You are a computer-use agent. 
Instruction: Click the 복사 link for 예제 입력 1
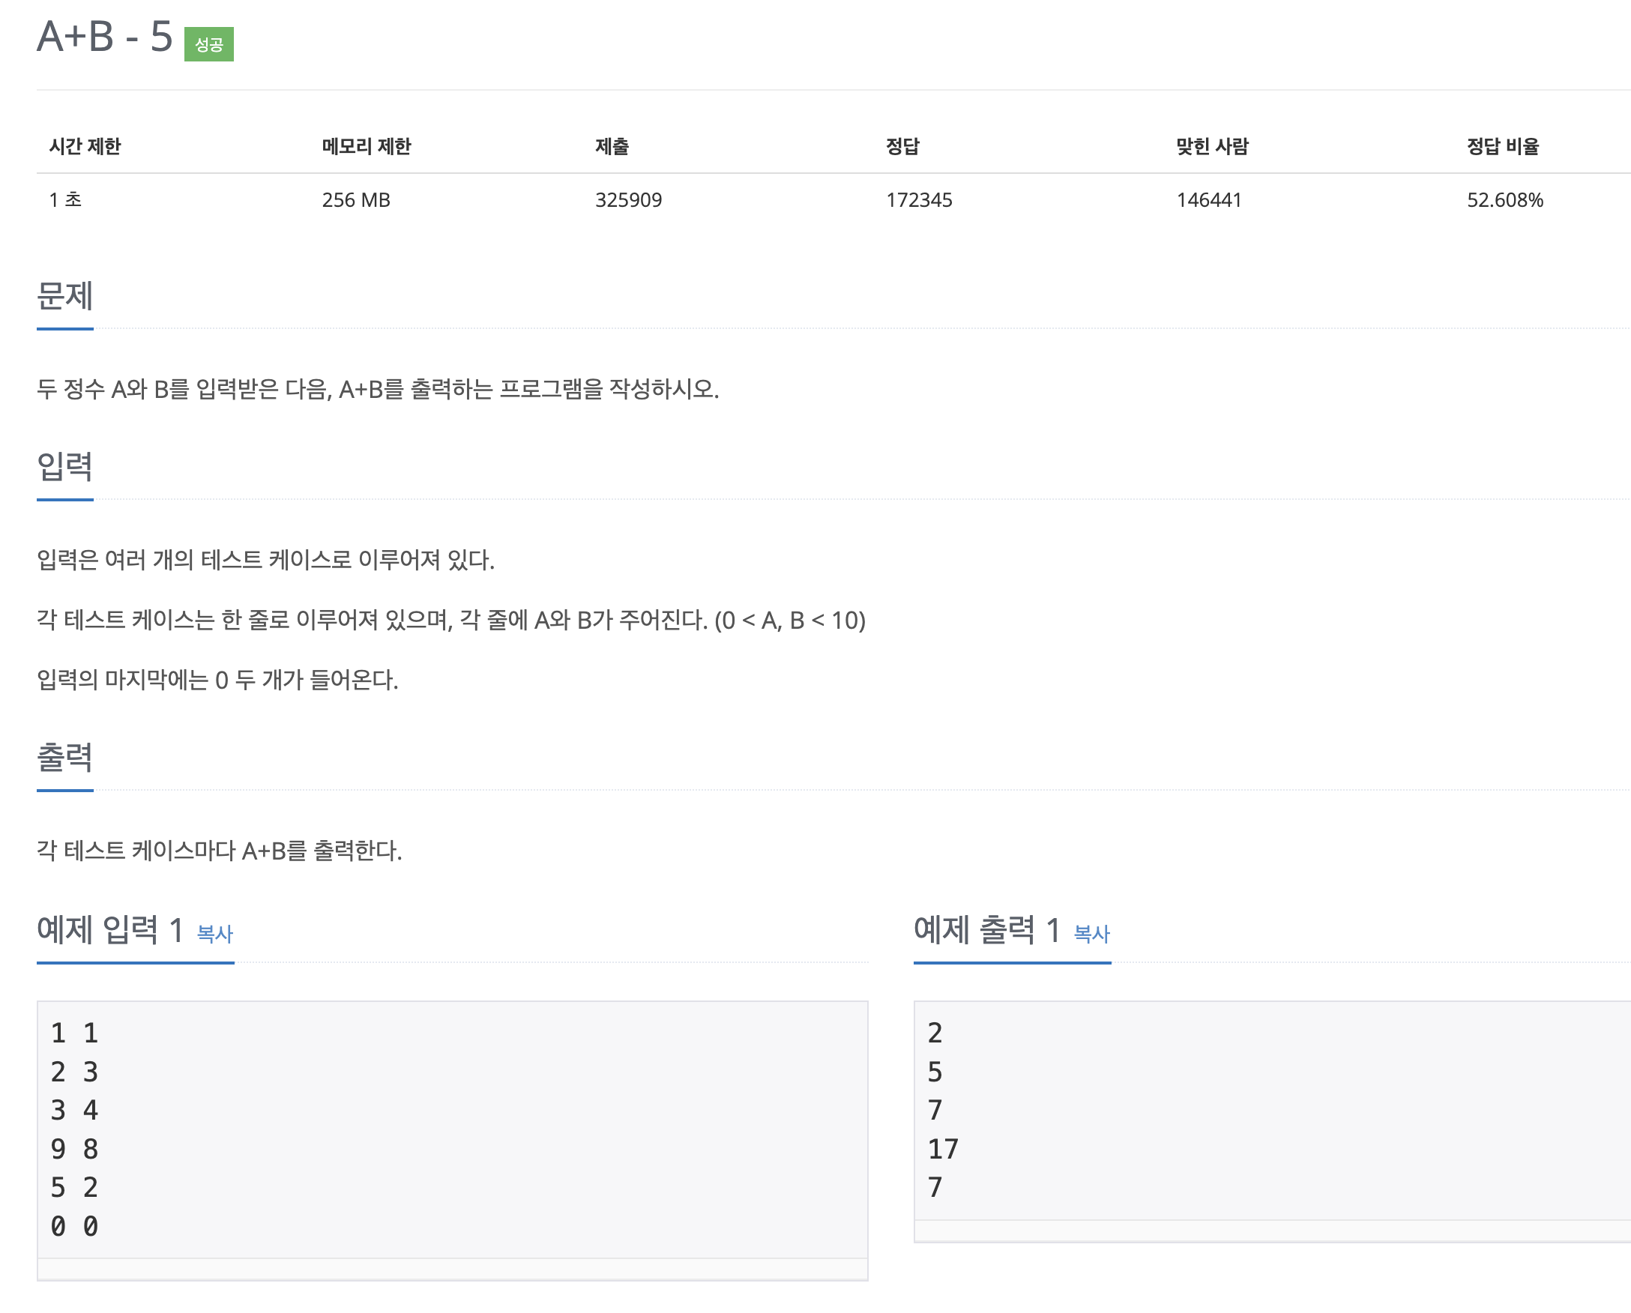215,934
